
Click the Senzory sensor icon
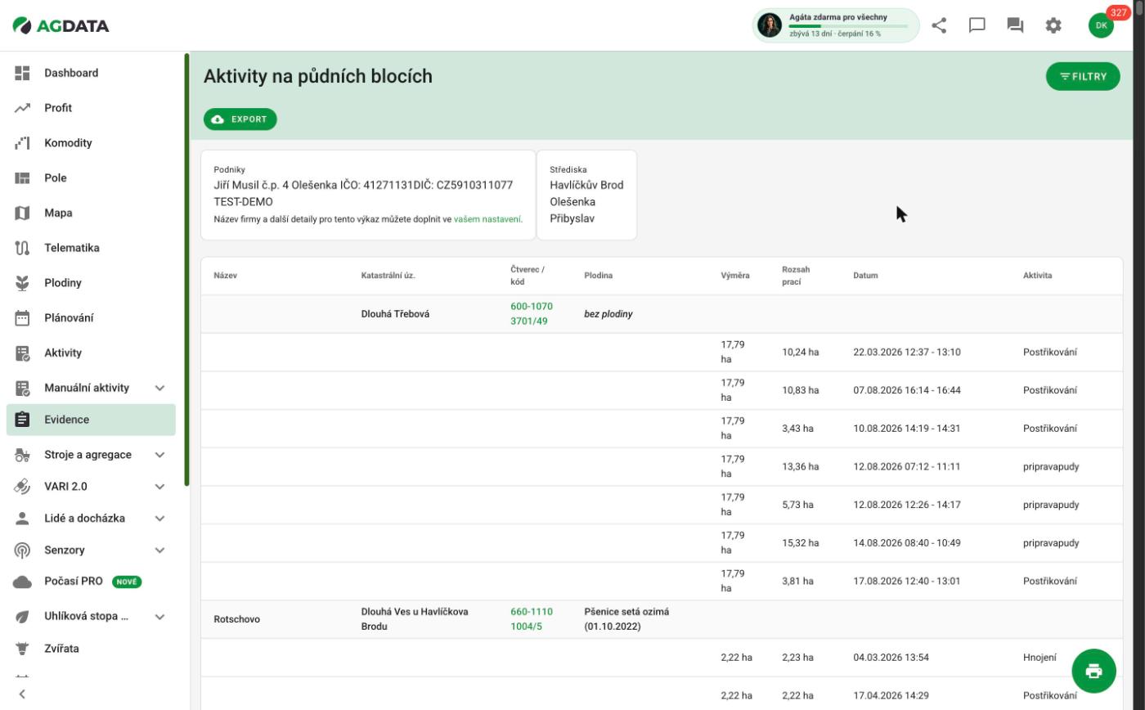(x=22, y=550)
